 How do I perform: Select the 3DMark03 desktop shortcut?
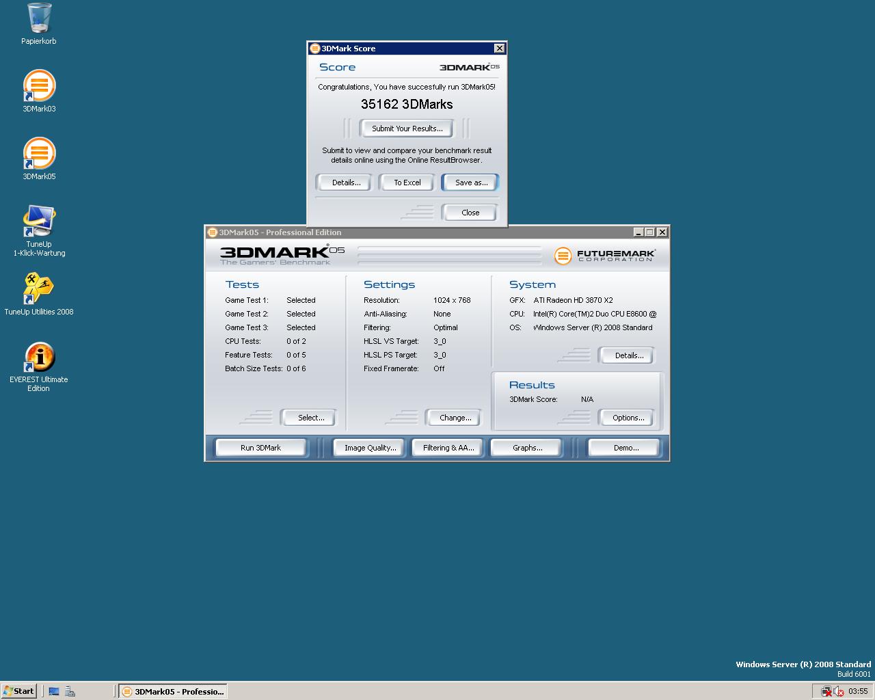click(x=39, y=91)
